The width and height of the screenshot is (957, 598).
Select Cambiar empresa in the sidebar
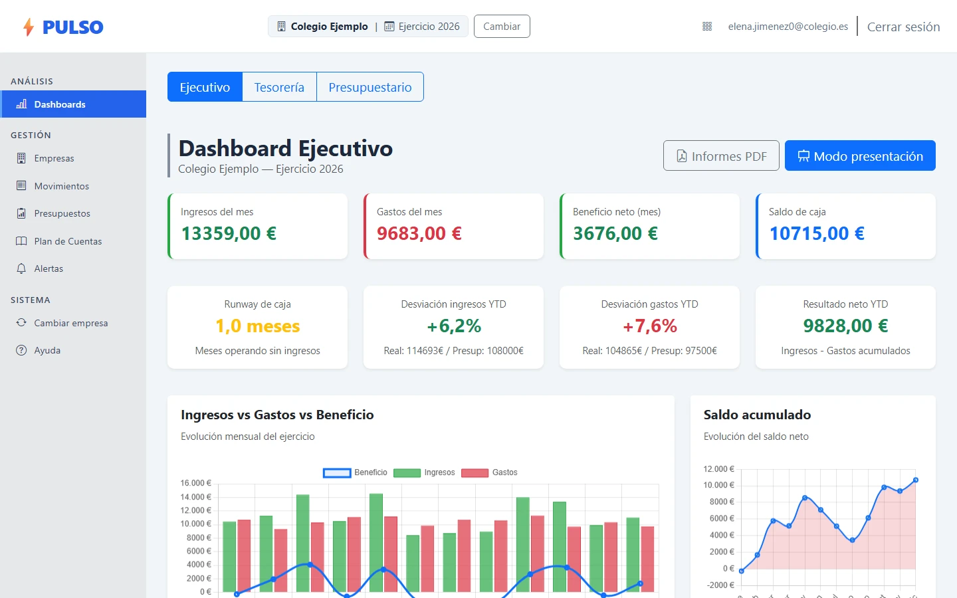(73, 323)
